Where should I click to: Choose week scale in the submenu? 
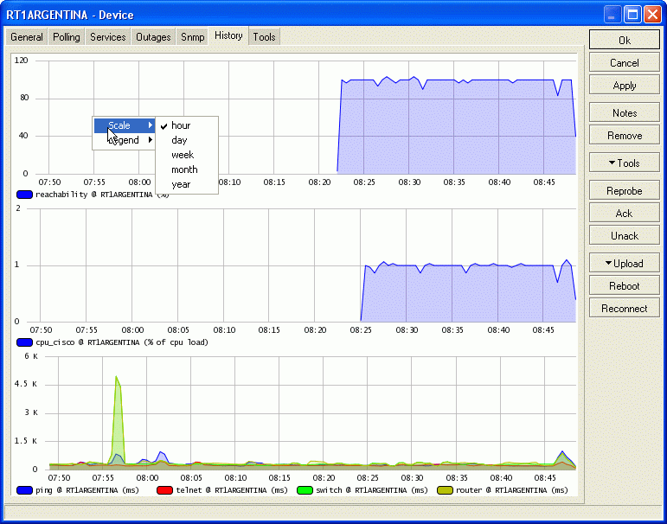(187, 155)
